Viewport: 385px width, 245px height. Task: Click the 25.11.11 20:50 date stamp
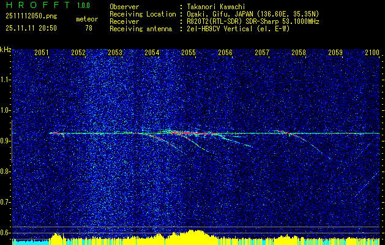click(31, 28)
